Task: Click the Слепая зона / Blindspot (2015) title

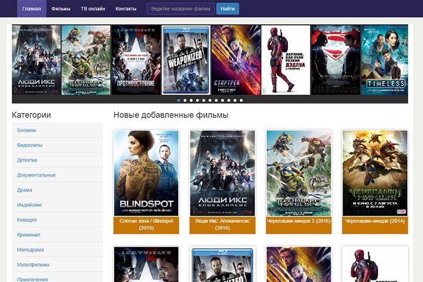Action: [x=146, y=224]
